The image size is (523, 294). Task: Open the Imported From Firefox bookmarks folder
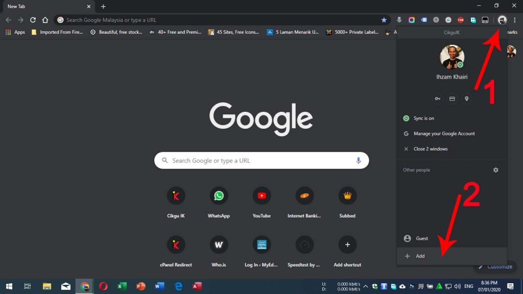pos(57,32)
